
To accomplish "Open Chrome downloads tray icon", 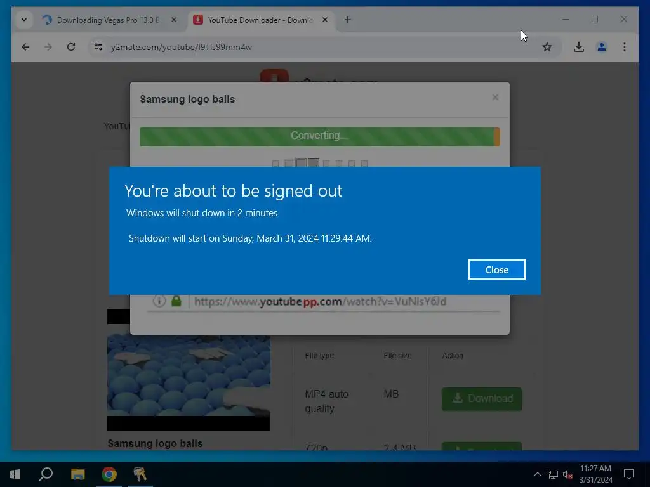I will click(579, 47).
